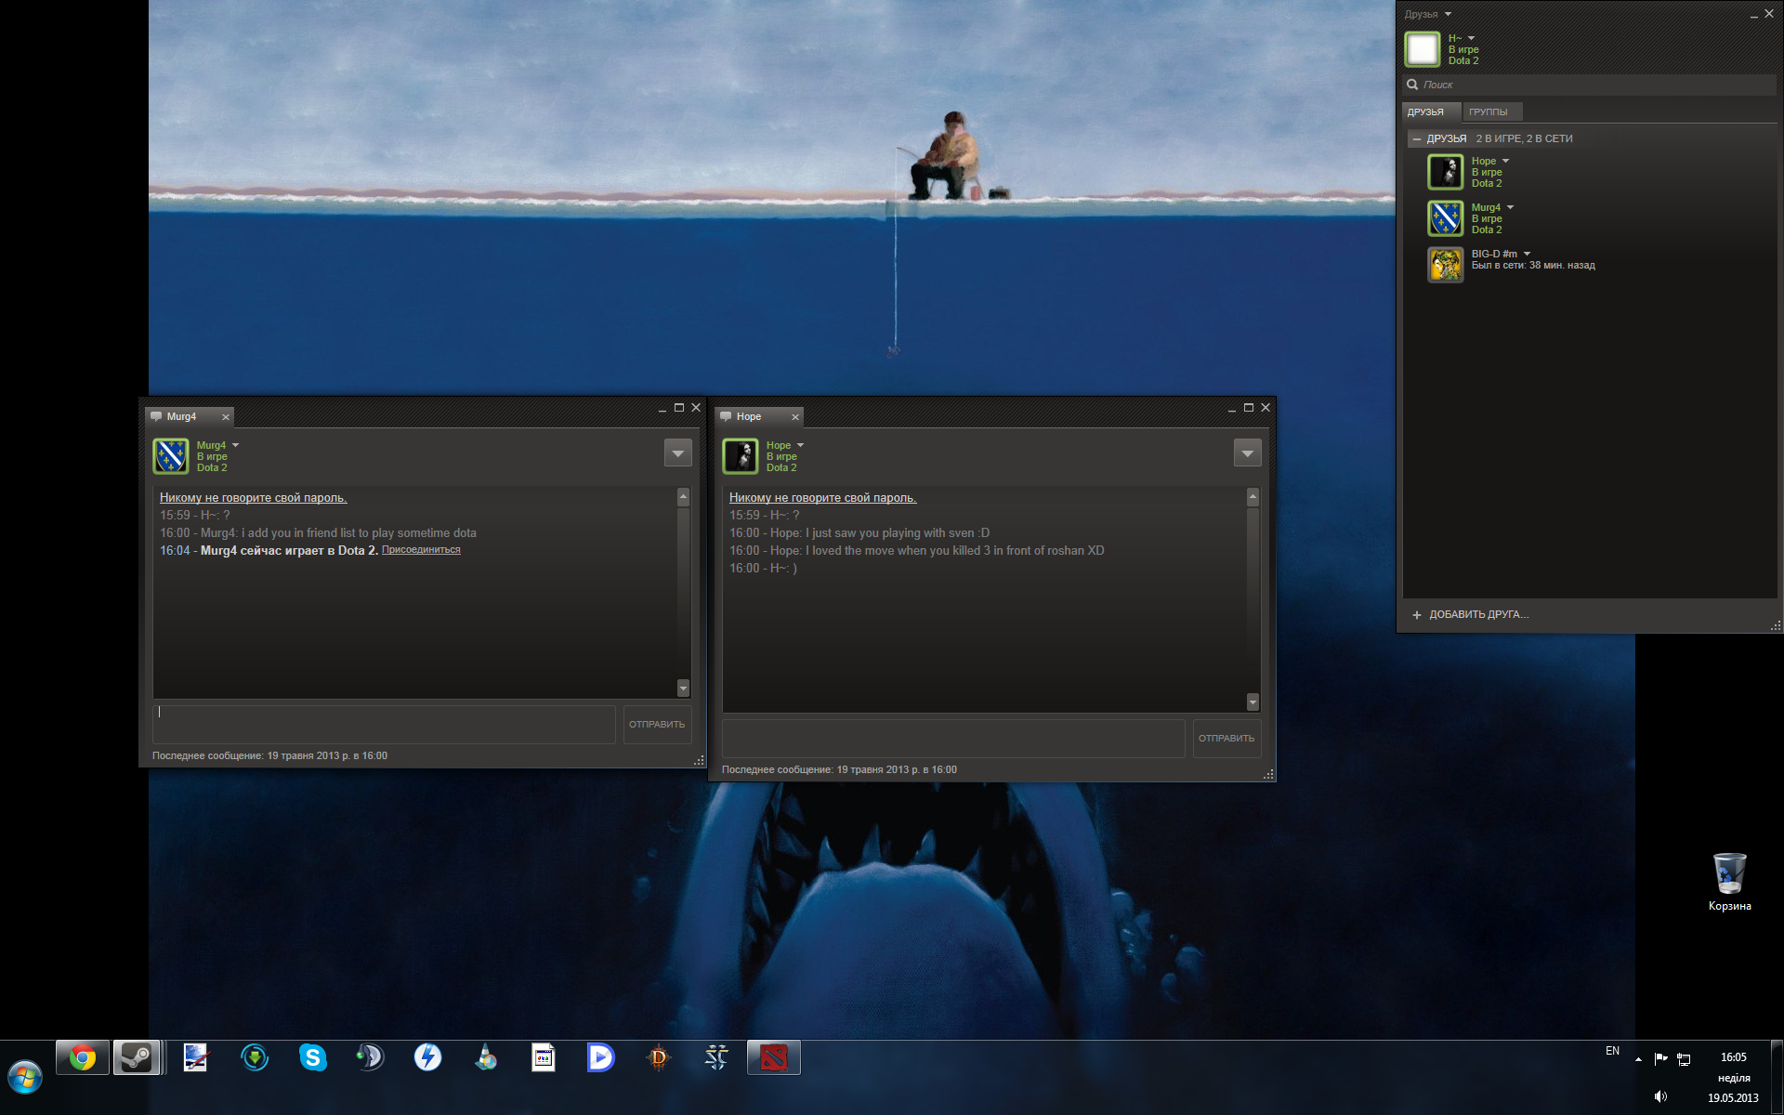Click the plus icon next to ДОБАВИТЬ ДРУГА
The width and height of the screenshot is (1784, 1115).
tap(1417, 615)
